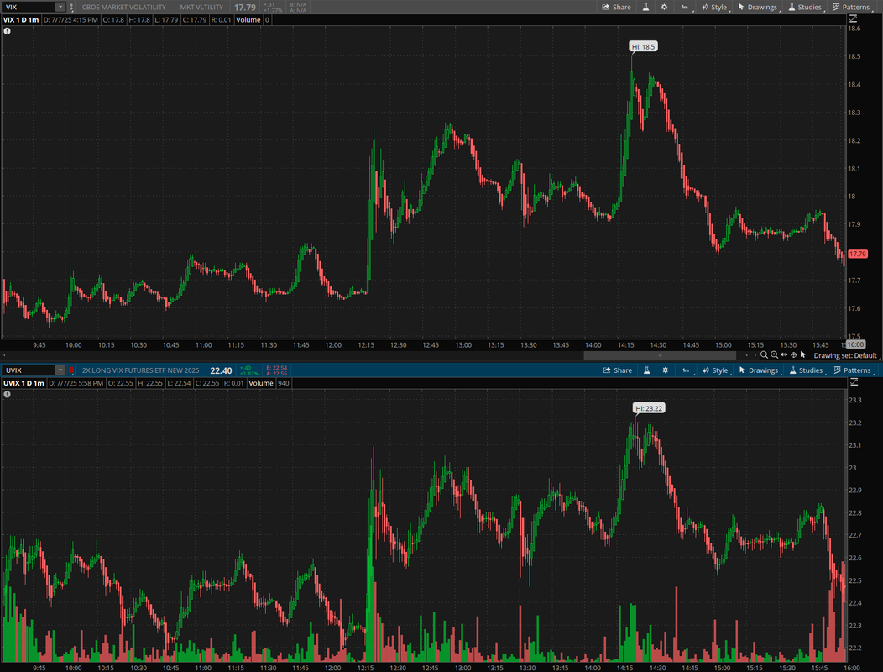Open the Studies menu on VIX chart
883x672 pixels.
pyautogui.click(x=805, y=7)
